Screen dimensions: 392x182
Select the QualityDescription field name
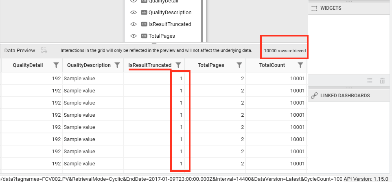coord(170,13)
